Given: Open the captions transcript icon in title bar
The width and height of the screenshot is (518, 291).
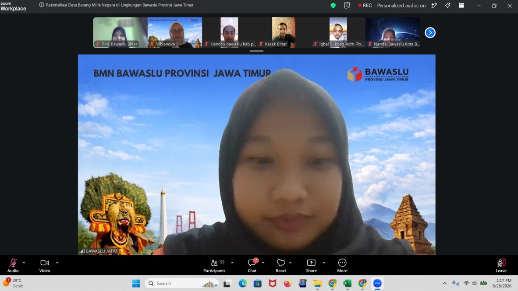Looking at the screenshot, I should 347,5.
